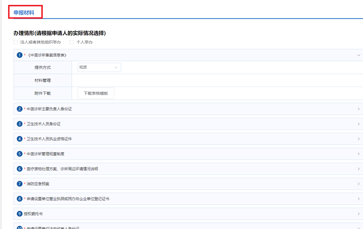Check the 法人或者其他组织举办 checkbox
The height and width of the screenshot is (229, 363).
16,42
